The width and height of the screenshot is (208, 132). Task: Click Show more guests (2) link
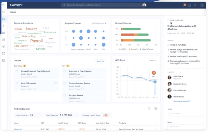tap(182, 101)
